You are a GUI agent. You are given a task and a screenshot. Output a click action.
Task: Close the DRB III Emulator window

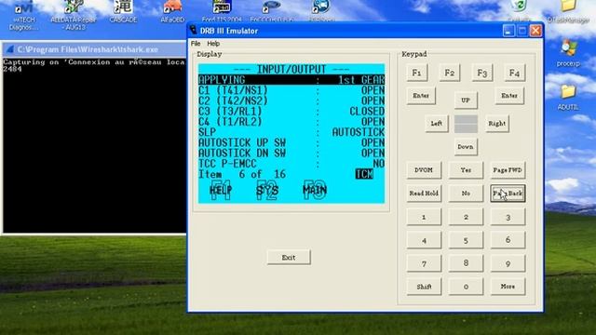pos(535,31)
